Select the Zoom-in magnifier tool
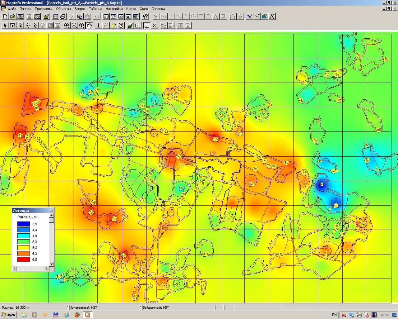Image resolution: width=398 pixels, height=319 pixels. coord(67,26)
